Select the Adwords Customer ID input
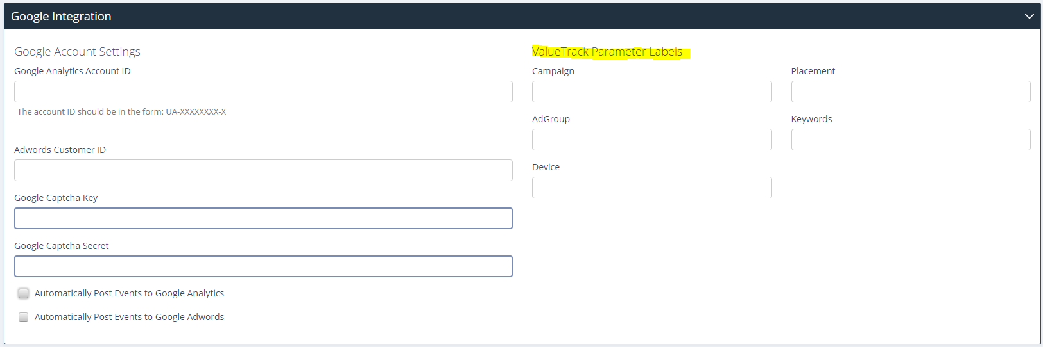 263,170
